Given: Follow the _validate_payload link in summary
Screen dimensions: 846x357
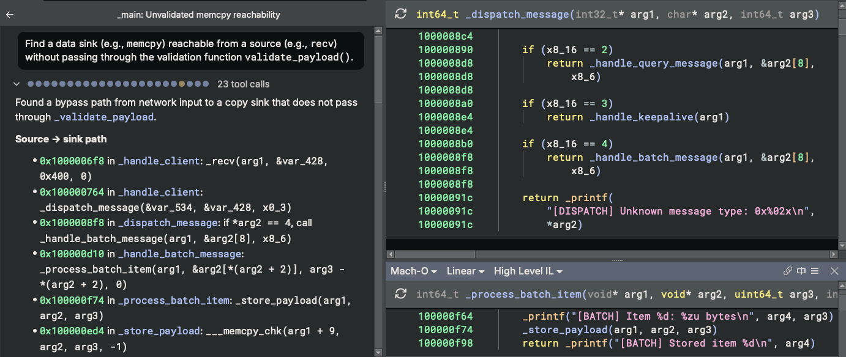Looking at the screenshot, I should (x=104, y=117).
